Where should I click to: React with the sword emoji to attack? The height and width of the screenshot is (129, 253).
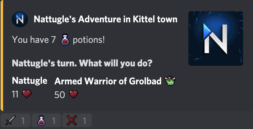click(15, 120)
